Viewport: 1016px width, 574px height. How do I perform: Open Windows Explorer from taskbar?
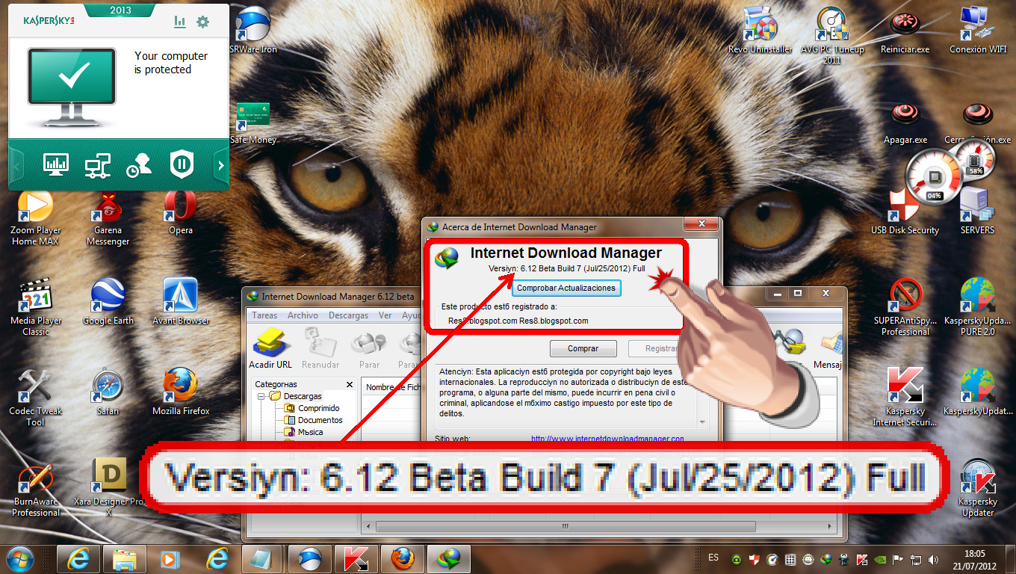click(124, 559)
